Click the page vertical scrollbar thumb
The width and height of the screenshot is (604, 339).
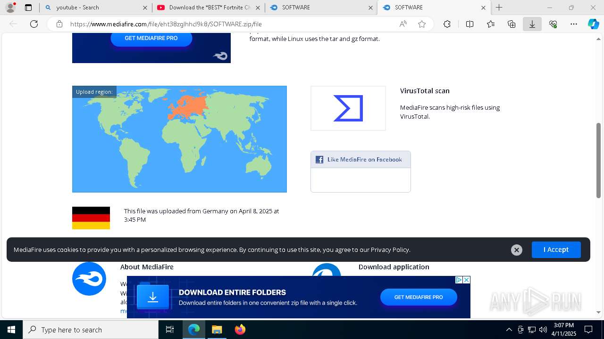[598, 160]
